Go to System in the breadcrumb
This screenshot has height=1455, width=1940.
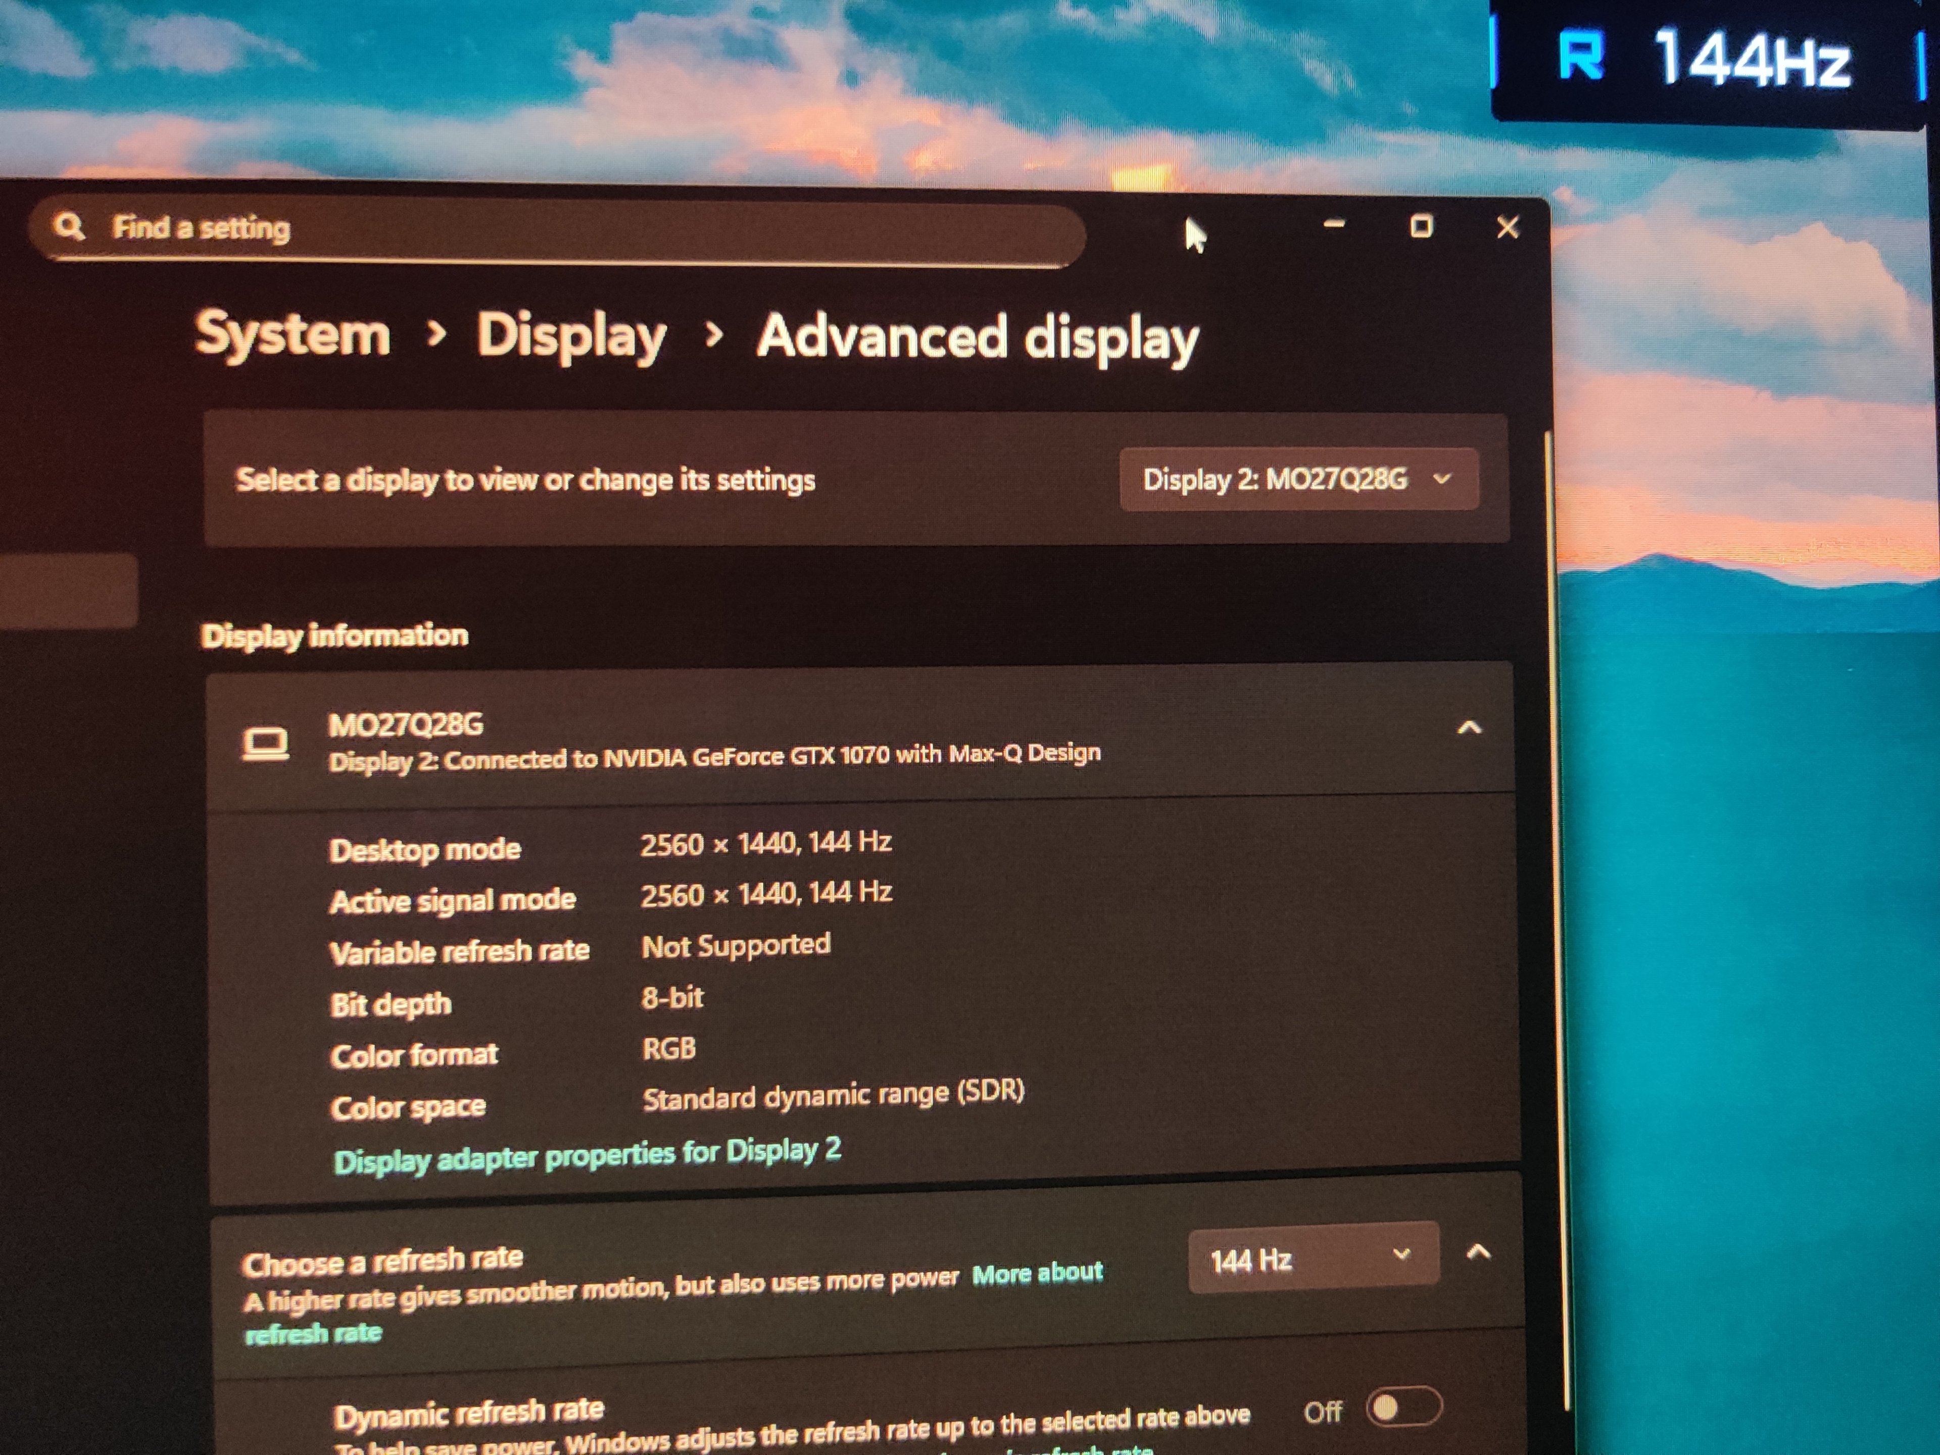point(292,334)
